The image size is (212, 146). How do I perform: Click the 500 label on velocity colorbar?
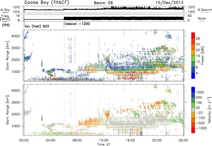(199, 98)
